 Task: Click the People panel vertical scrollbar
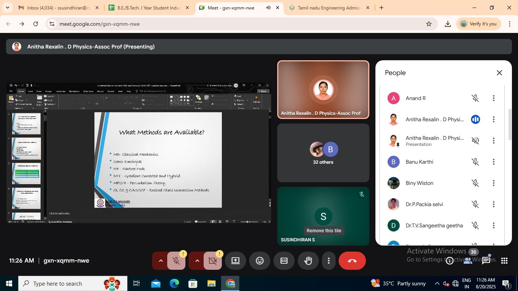click(510, 124)
